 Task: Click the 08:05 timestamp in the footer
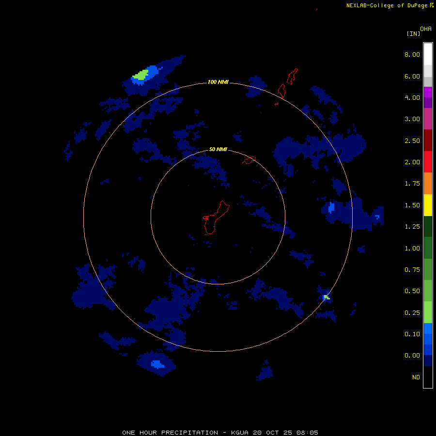307,433
